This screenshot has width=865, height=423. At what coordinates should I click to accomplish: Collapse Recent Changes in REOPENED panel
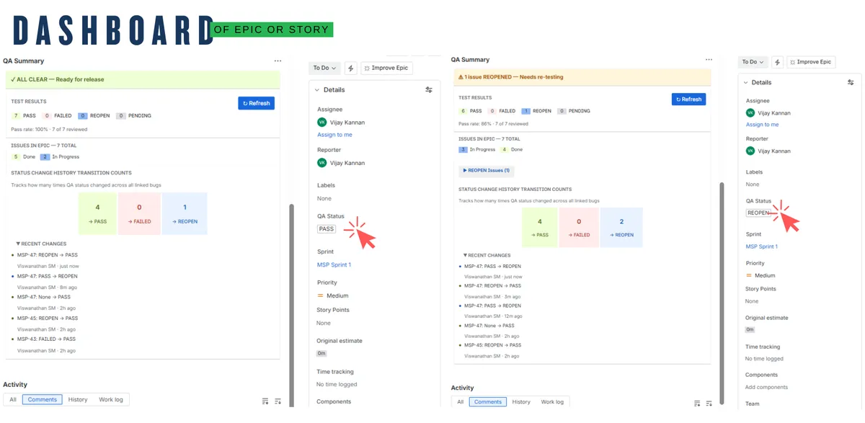pos(487,256)
